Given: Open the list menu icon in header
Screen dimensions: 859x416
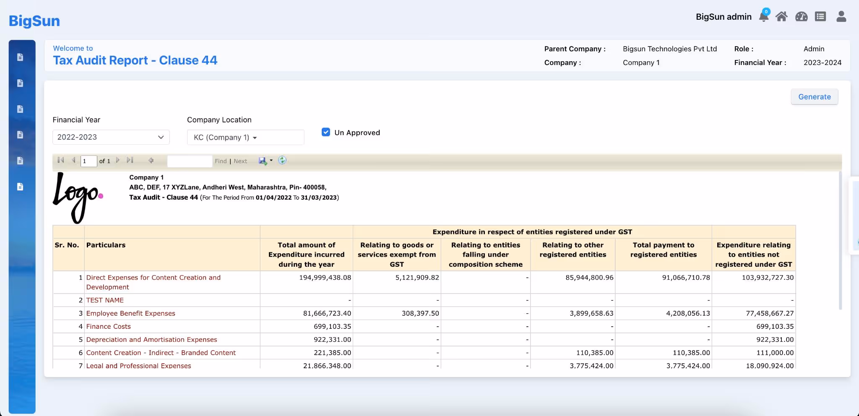Looking at the screenshot, I should (x=820, y=17).
